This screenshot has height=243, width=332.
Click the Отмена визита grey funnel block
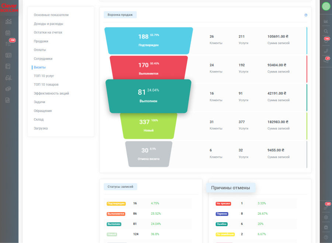149,154
